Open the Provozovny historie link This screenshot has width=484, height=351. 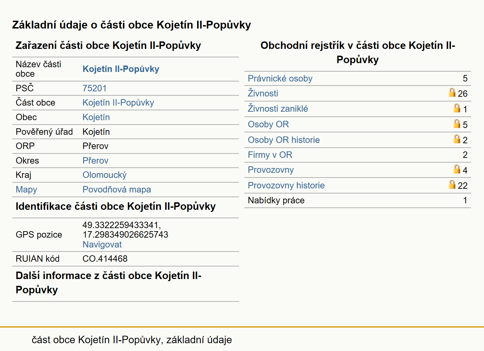point(286,185)
